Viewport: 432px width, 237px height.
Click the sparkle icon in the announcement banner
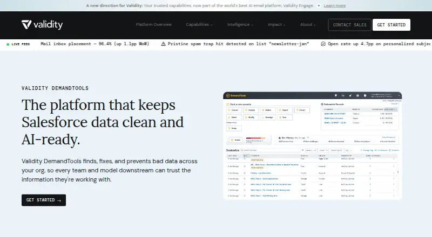319,5
